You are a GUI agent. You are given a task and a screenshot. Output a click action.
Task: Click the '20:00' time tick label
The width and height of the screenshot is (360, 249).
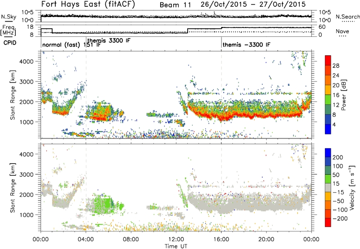pos(266,240)
